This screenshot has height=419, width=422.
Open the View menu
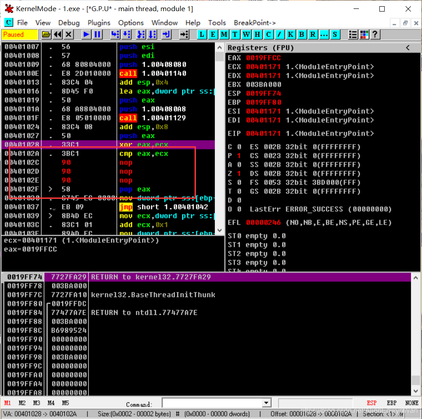coord(43,23)
